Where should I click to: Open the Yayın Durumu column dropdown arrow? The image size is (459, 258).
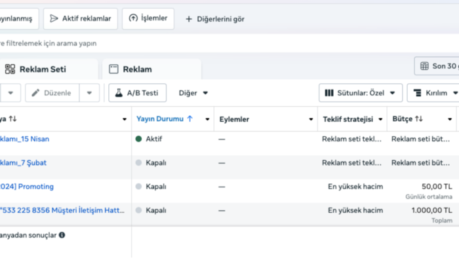pyautogui.click(x=207, y=119)
